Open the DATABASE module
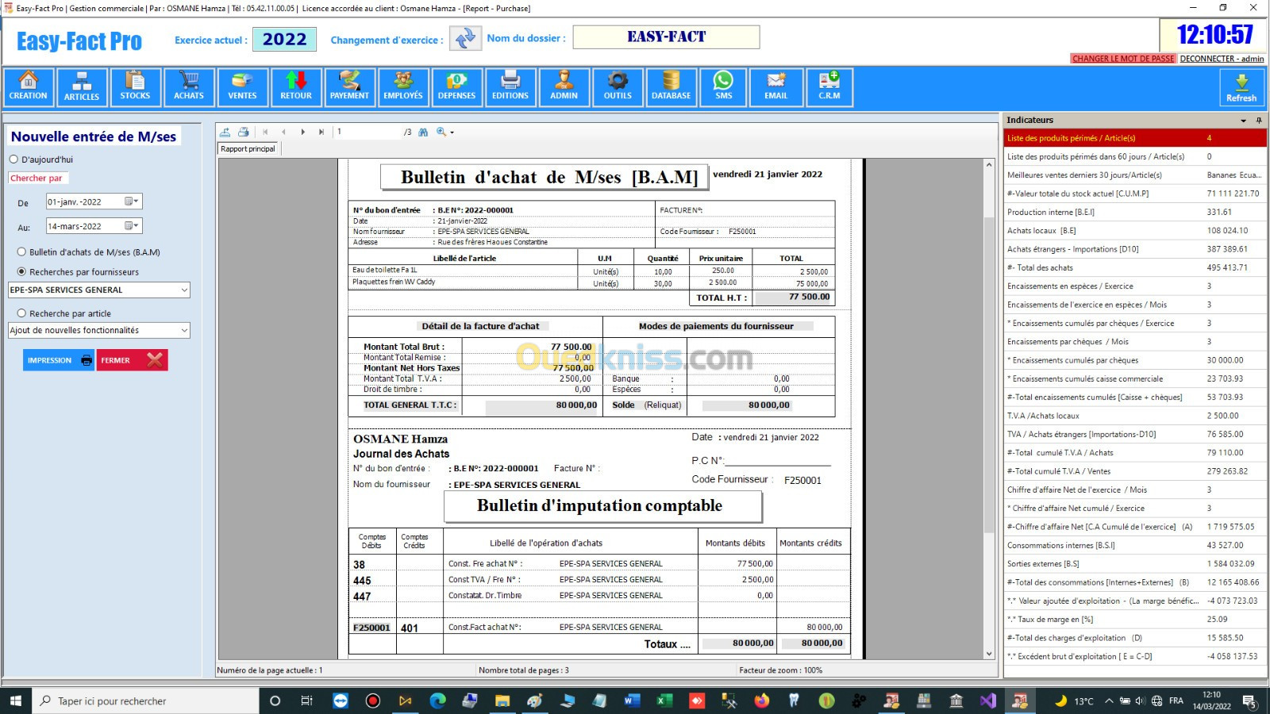The height and width of the screenshot is (714, 1270). pyautogui.click(x=671, y=87)
